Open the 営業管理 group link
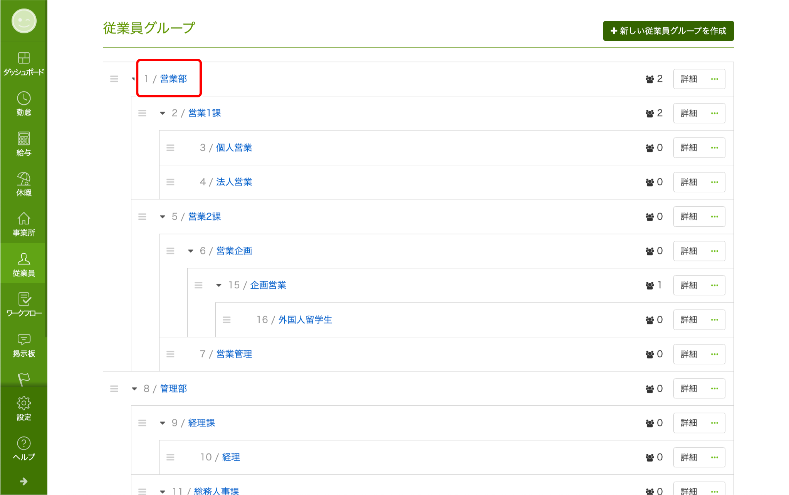The width and height of the screenshot is (789, 495). tap(234, 354)
